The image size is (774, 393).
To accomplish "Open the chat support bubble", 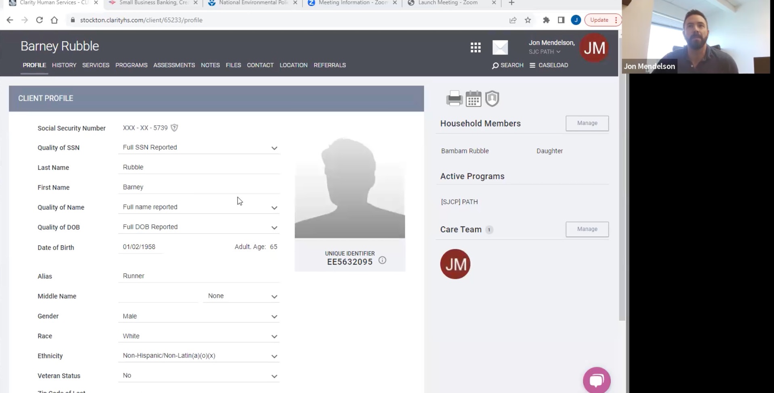I will pos(597,380).
